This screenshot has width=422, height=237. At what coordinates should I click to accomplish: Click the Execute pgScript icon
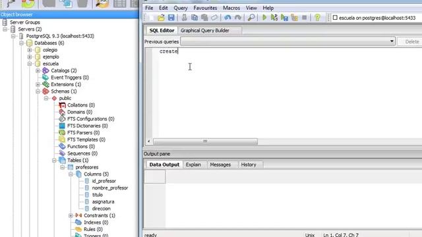point(274,18)
